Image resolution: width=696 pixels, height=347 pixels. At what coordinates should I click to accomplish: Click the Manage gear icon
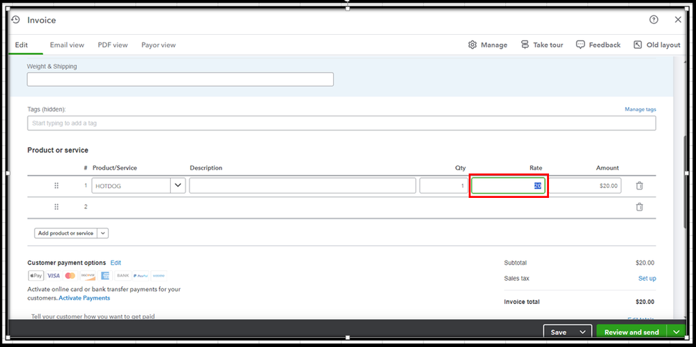coord(472,45)
